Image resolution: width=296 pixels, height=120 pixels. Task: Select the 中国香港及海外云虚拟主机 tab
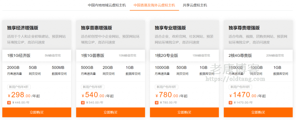tap(154, 5)
